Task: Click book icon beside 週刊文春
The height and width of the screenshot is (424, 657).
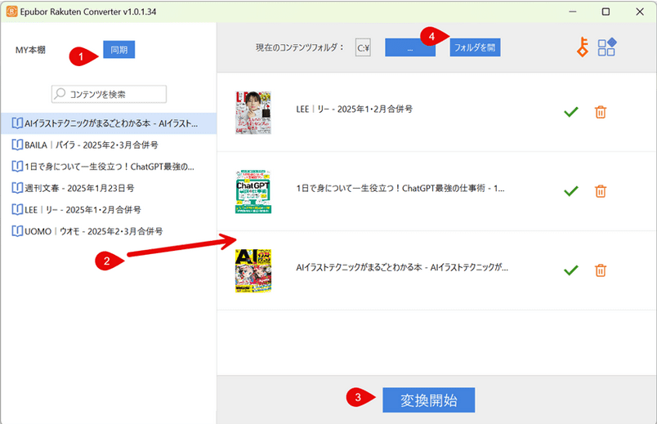Action: point(17,188)
